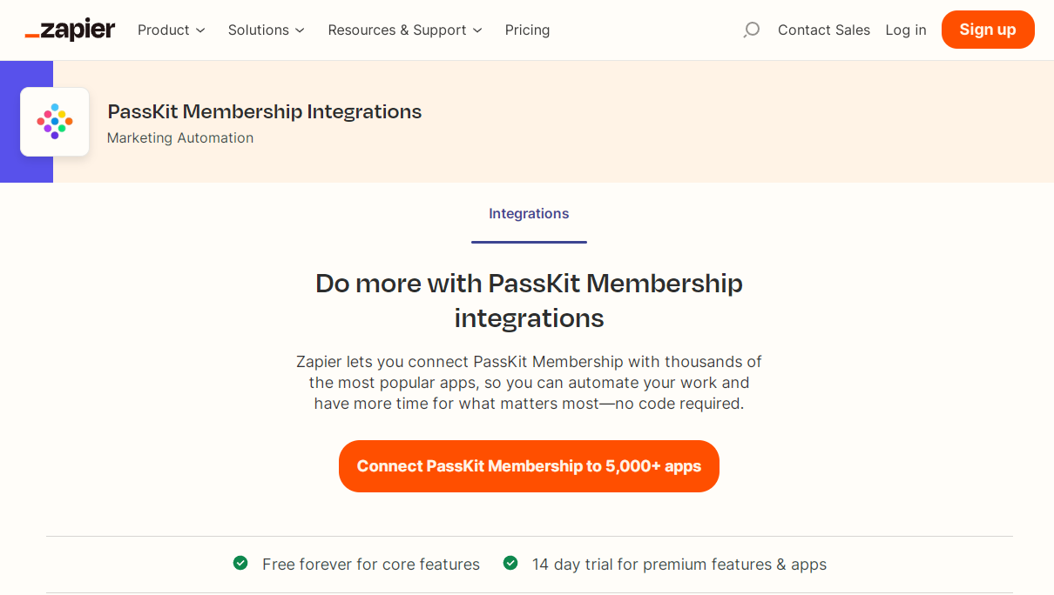Go to the Pricing page
This screenshot has width=1054, height=595.
click(527, 30)
